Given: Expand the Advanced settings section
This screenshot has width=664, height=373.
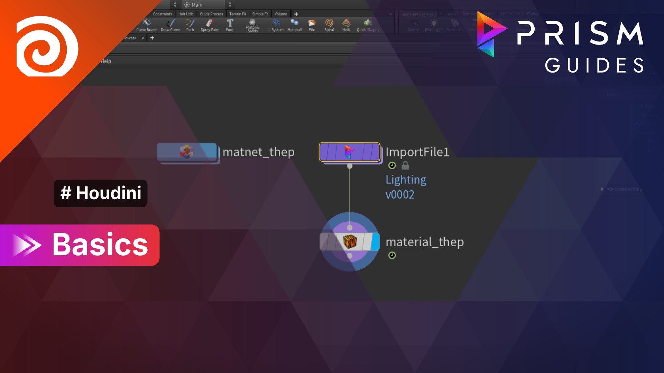Looking at the screenshot, I should [x=602, y=189].
